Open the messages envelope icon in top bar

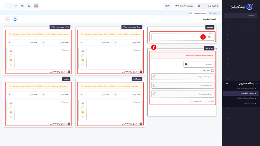(22, 6)
